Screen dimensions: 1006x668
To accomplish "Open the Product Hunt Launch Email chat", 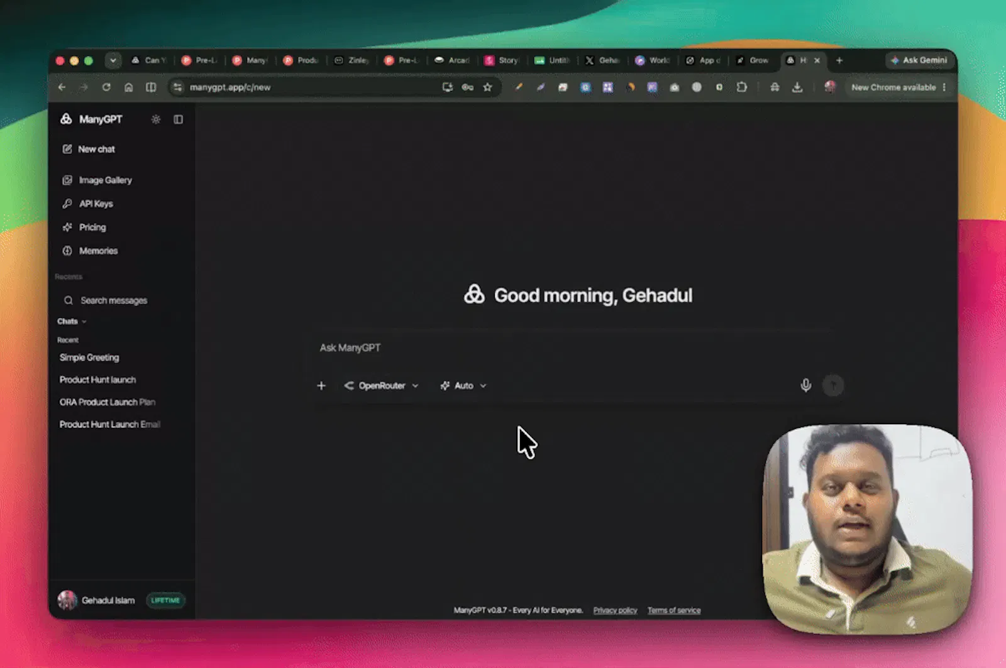I will click(x=110, y=425).
